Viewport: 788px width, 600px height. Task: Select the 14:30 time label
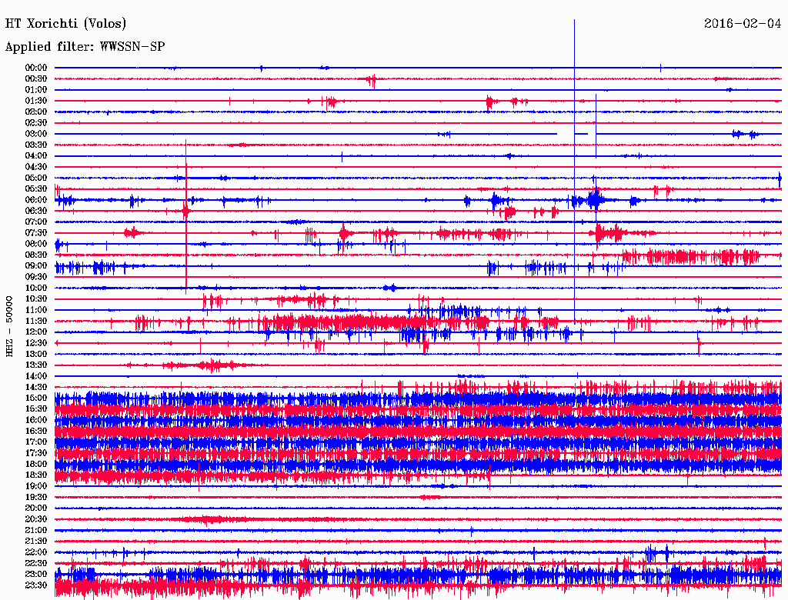[x=36, y=387]
